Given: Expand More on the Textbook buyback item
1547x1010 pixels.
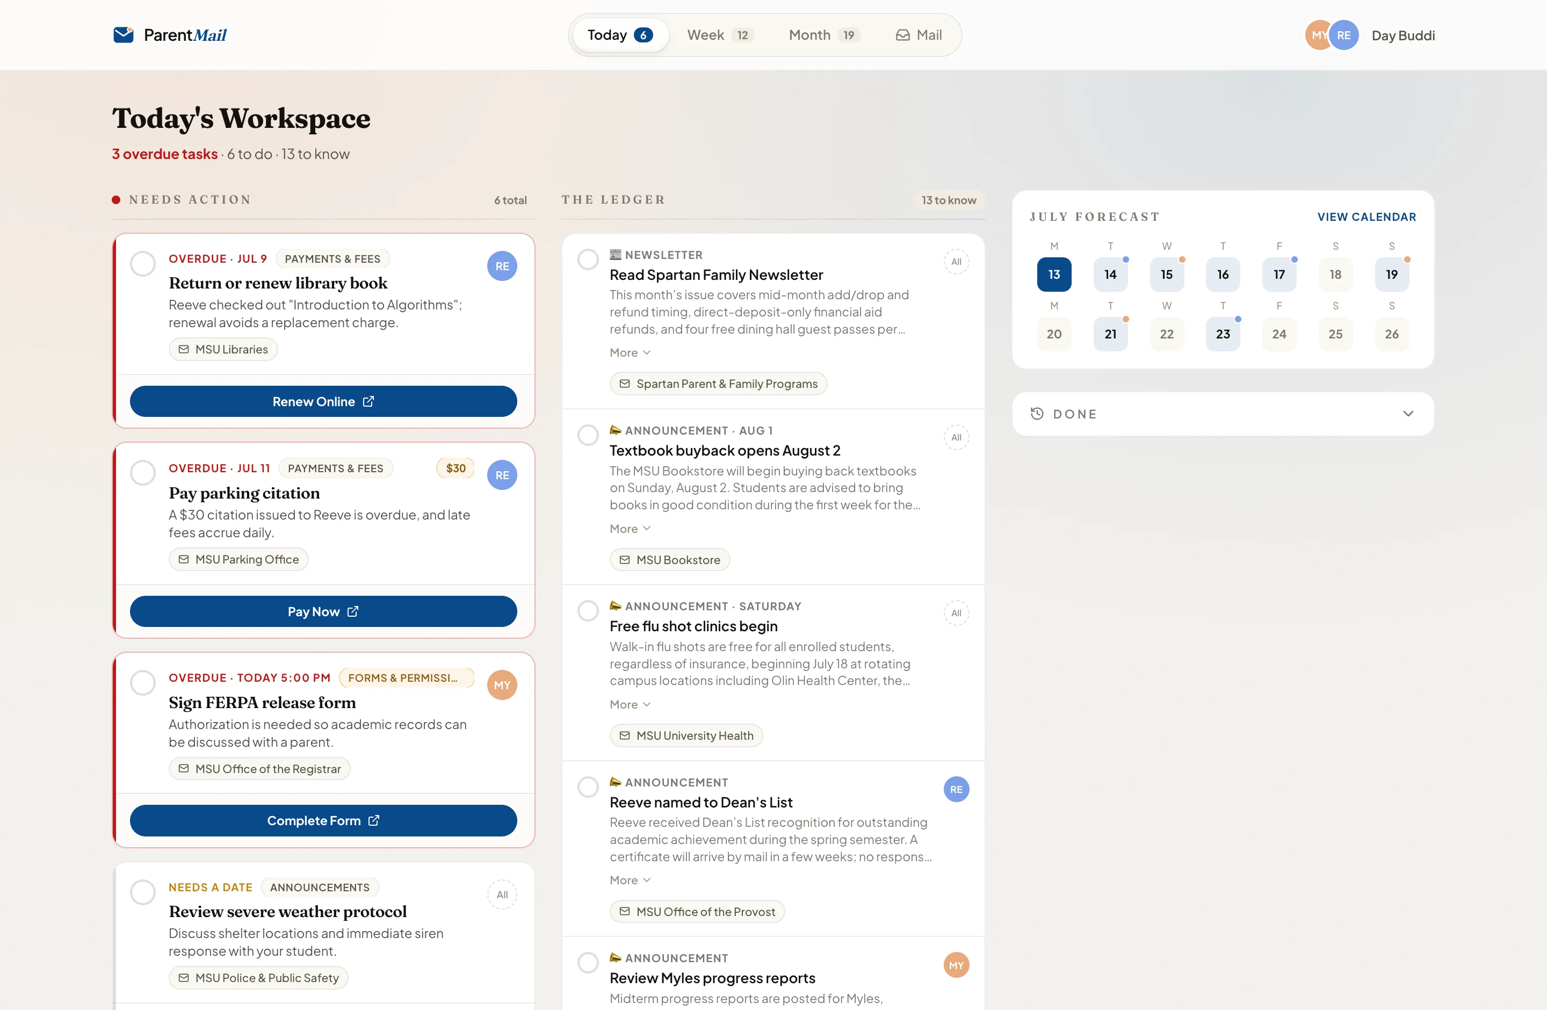Looking at the screenshot, I should click(630, 529).
